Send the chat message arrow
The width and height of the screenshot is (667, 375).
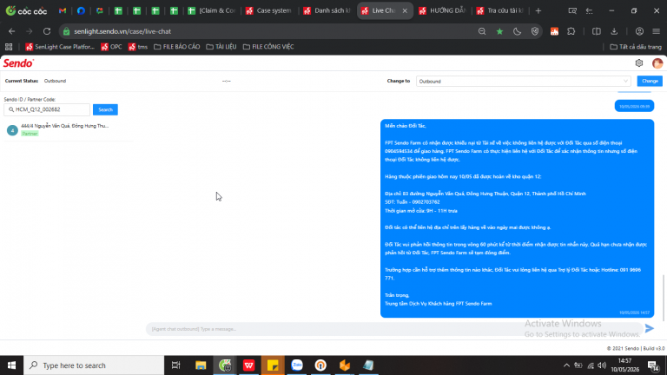point(649,328)
